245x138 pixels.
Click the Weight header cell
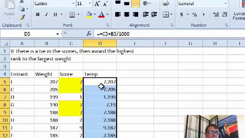(x=47, y=74)
